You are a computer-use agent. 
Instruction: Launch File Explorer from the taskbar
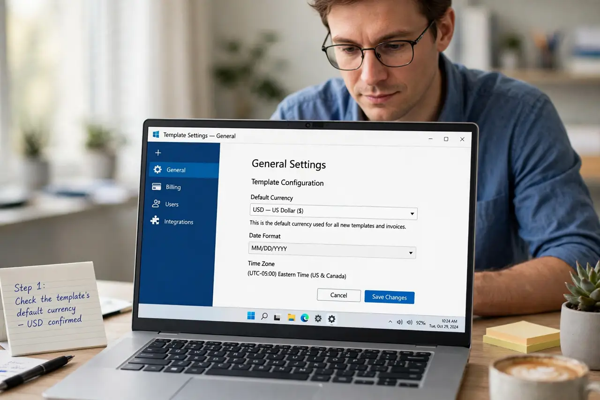291,318
